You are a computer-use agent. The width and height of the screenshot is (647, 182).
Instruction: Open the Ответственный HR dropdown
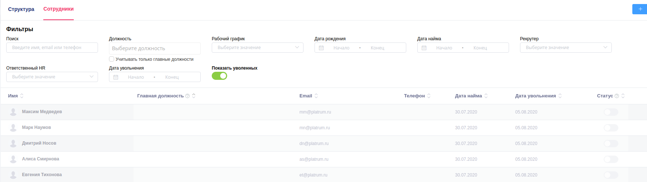[52, 77]
